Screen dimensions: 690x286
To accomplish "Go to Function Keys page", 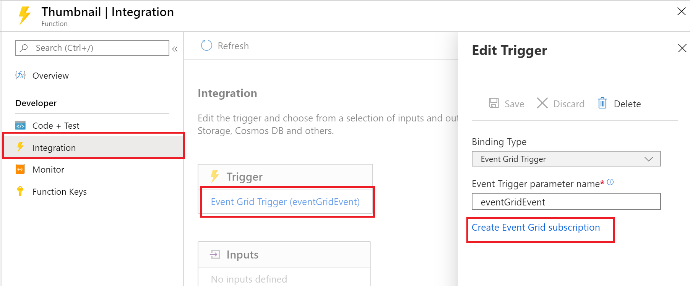I will 60,192.
